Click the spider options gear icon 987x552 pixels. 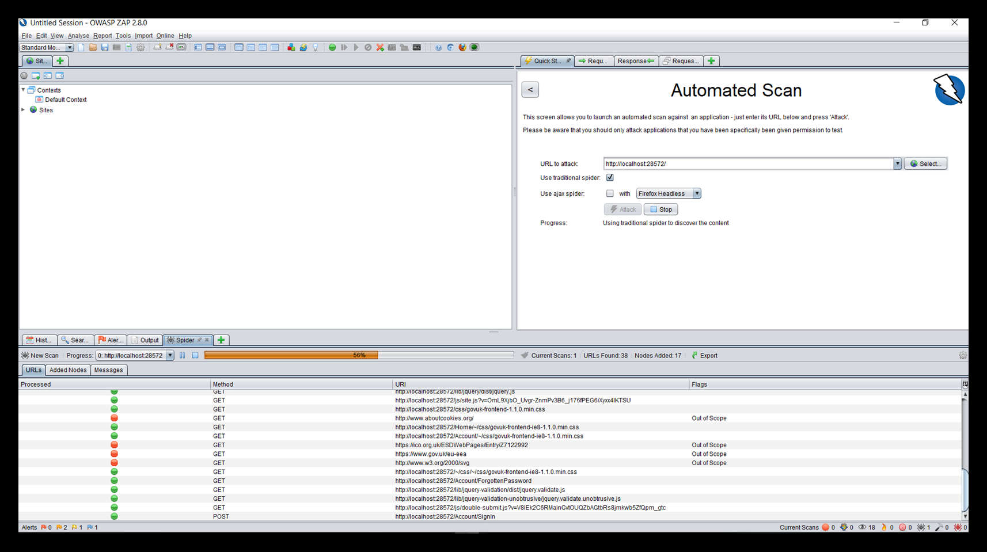tap(963, 355)
